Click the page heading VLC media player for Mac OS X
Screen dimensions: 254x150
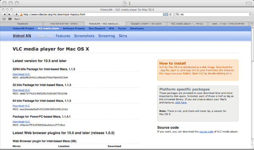[51, 49]
